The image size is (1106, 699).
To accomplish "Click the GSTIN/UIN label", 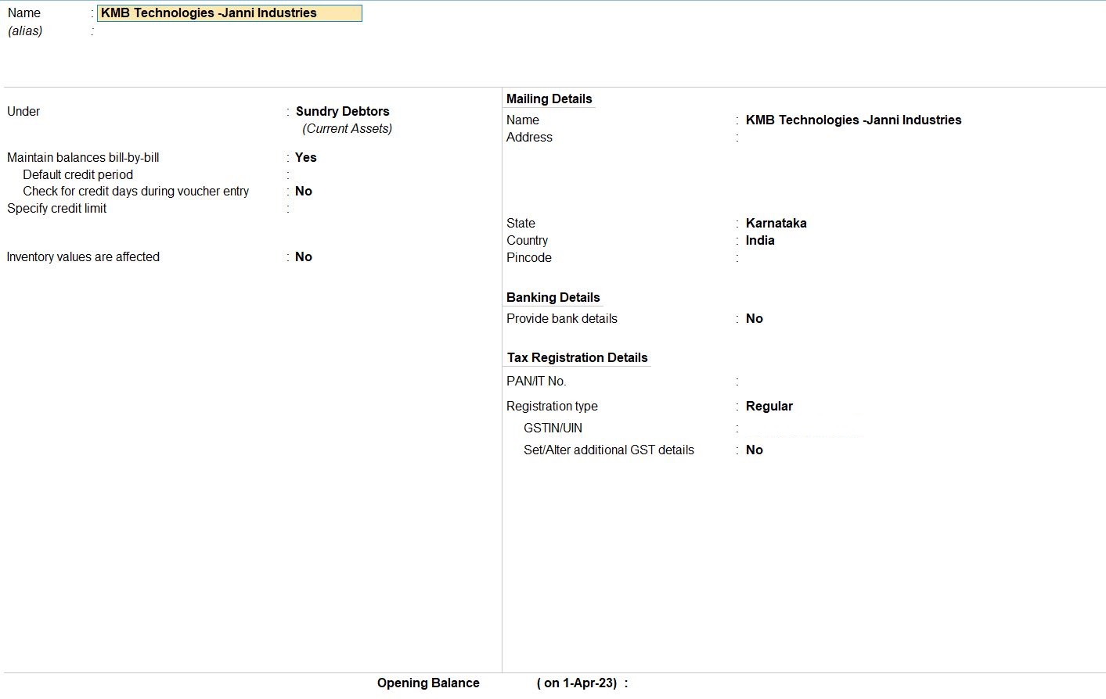I will [553, 428].
